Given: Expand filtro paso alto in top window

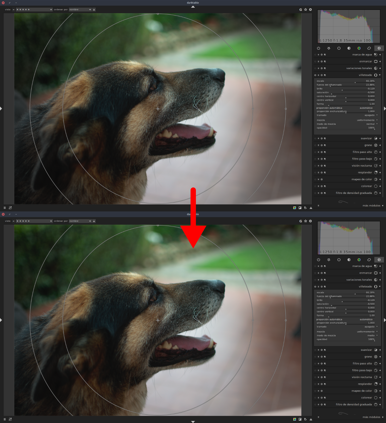Looking at the screenshot, I should (x=380, y=152).
